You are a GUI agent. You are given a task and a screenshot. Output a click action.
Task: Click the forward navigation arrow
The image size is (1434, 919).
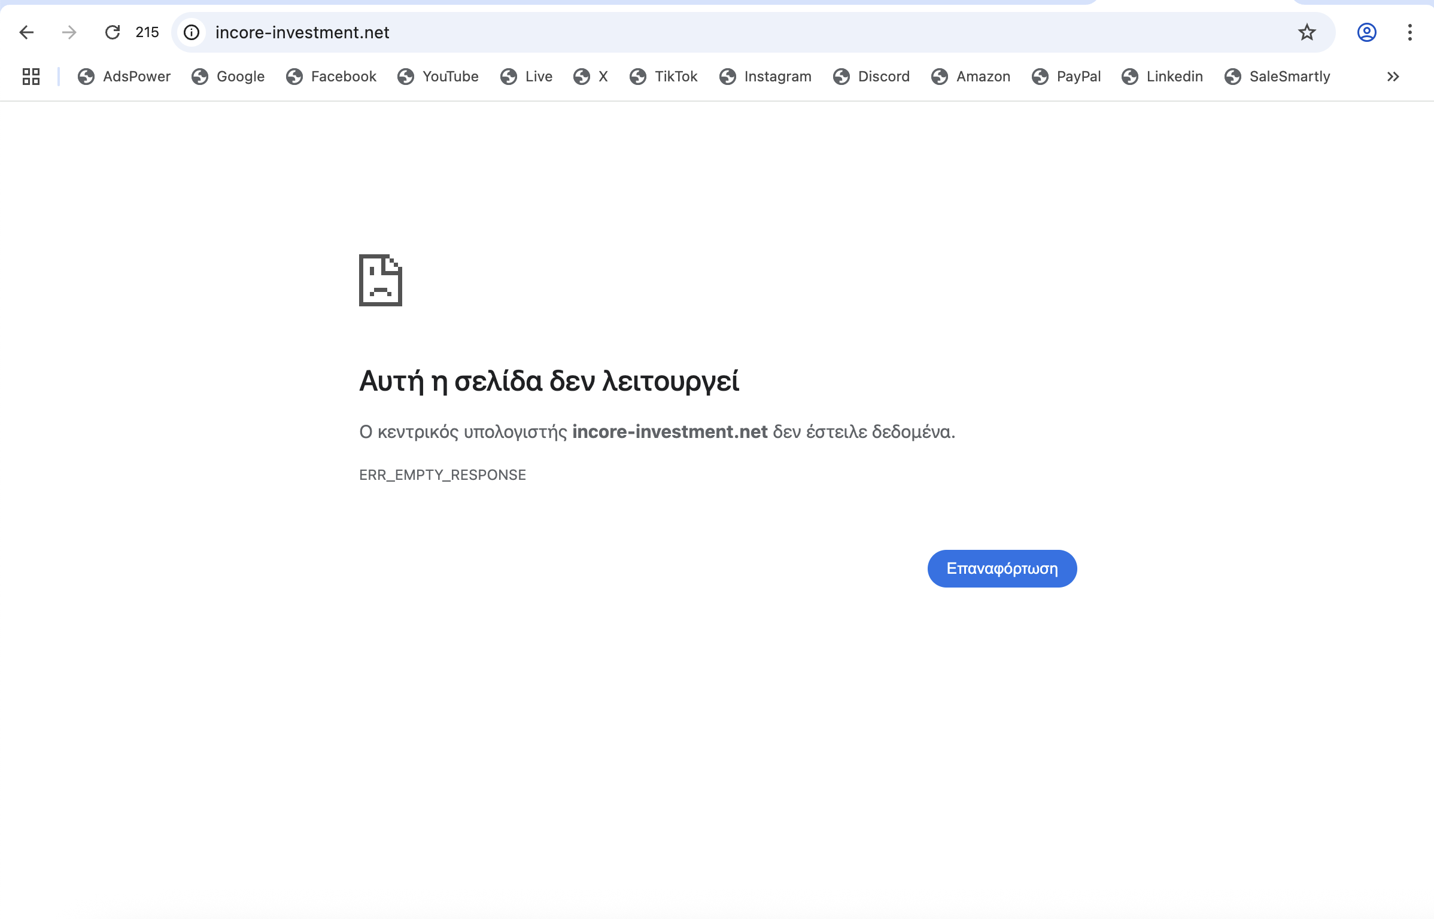click(69, 32)
